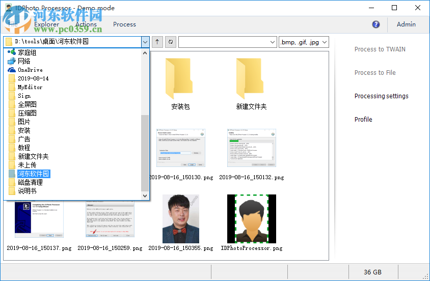Click Process to TWAIN
This screenshot has height=281, width=430.
(380, 49)
